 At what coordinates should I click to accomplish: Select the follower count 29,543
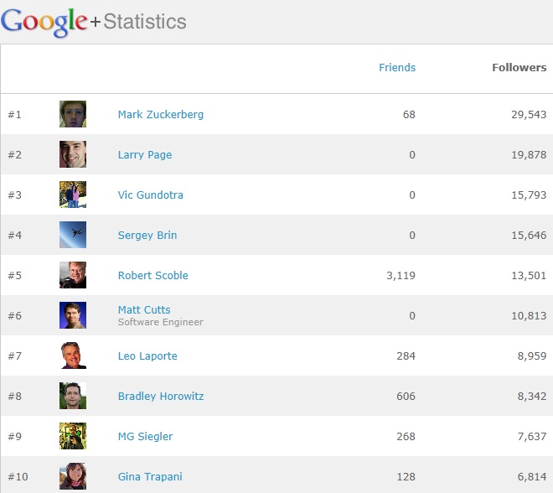pyautogui.click(x=529, y=115)
